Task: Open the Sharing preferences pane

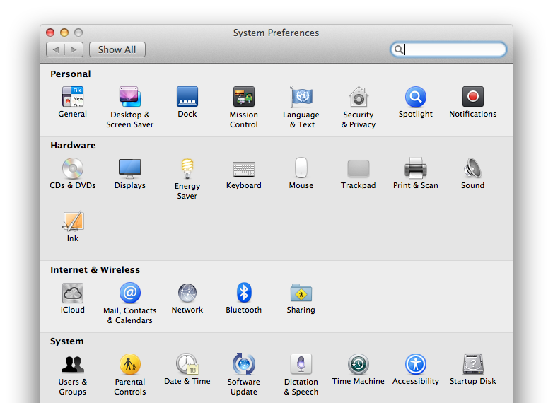Action: (301, 293)
